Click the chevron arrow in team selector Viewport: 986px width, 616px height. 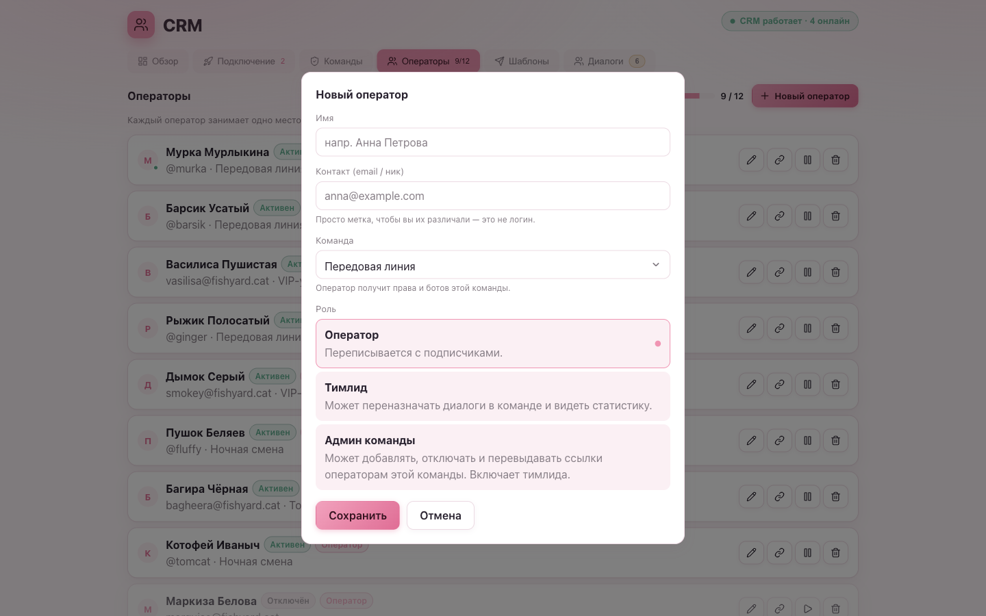point(655,265)
